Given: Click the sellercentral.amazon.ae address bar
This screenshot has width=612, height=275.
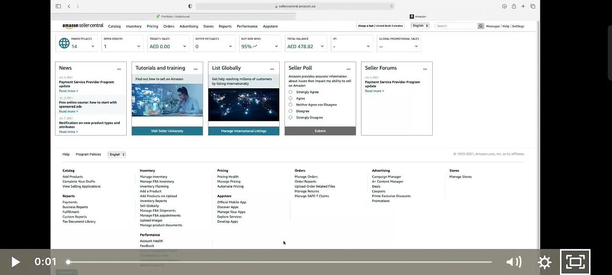Looking at the screenshot, I should [x=295, y=6].
